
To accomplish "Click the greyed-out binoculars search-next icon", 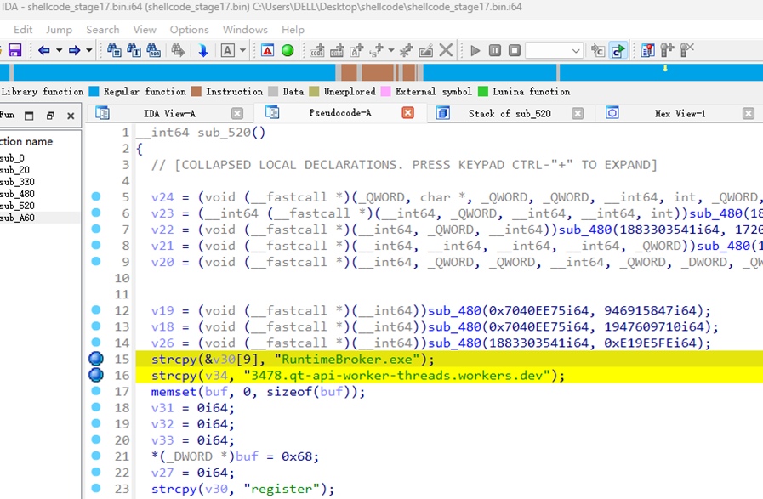I will (x=178, y=50).
